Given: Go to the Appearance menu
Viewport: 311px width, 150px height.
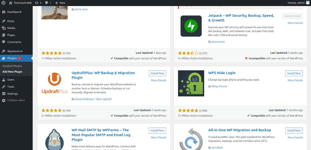Looking at the screenshot, I should [x=15, y=51].
